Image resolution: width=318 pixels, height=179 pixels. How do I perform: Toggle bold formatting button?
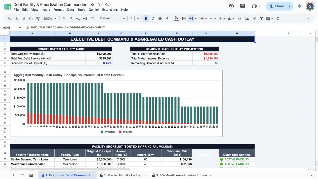[x=146, y=19]
